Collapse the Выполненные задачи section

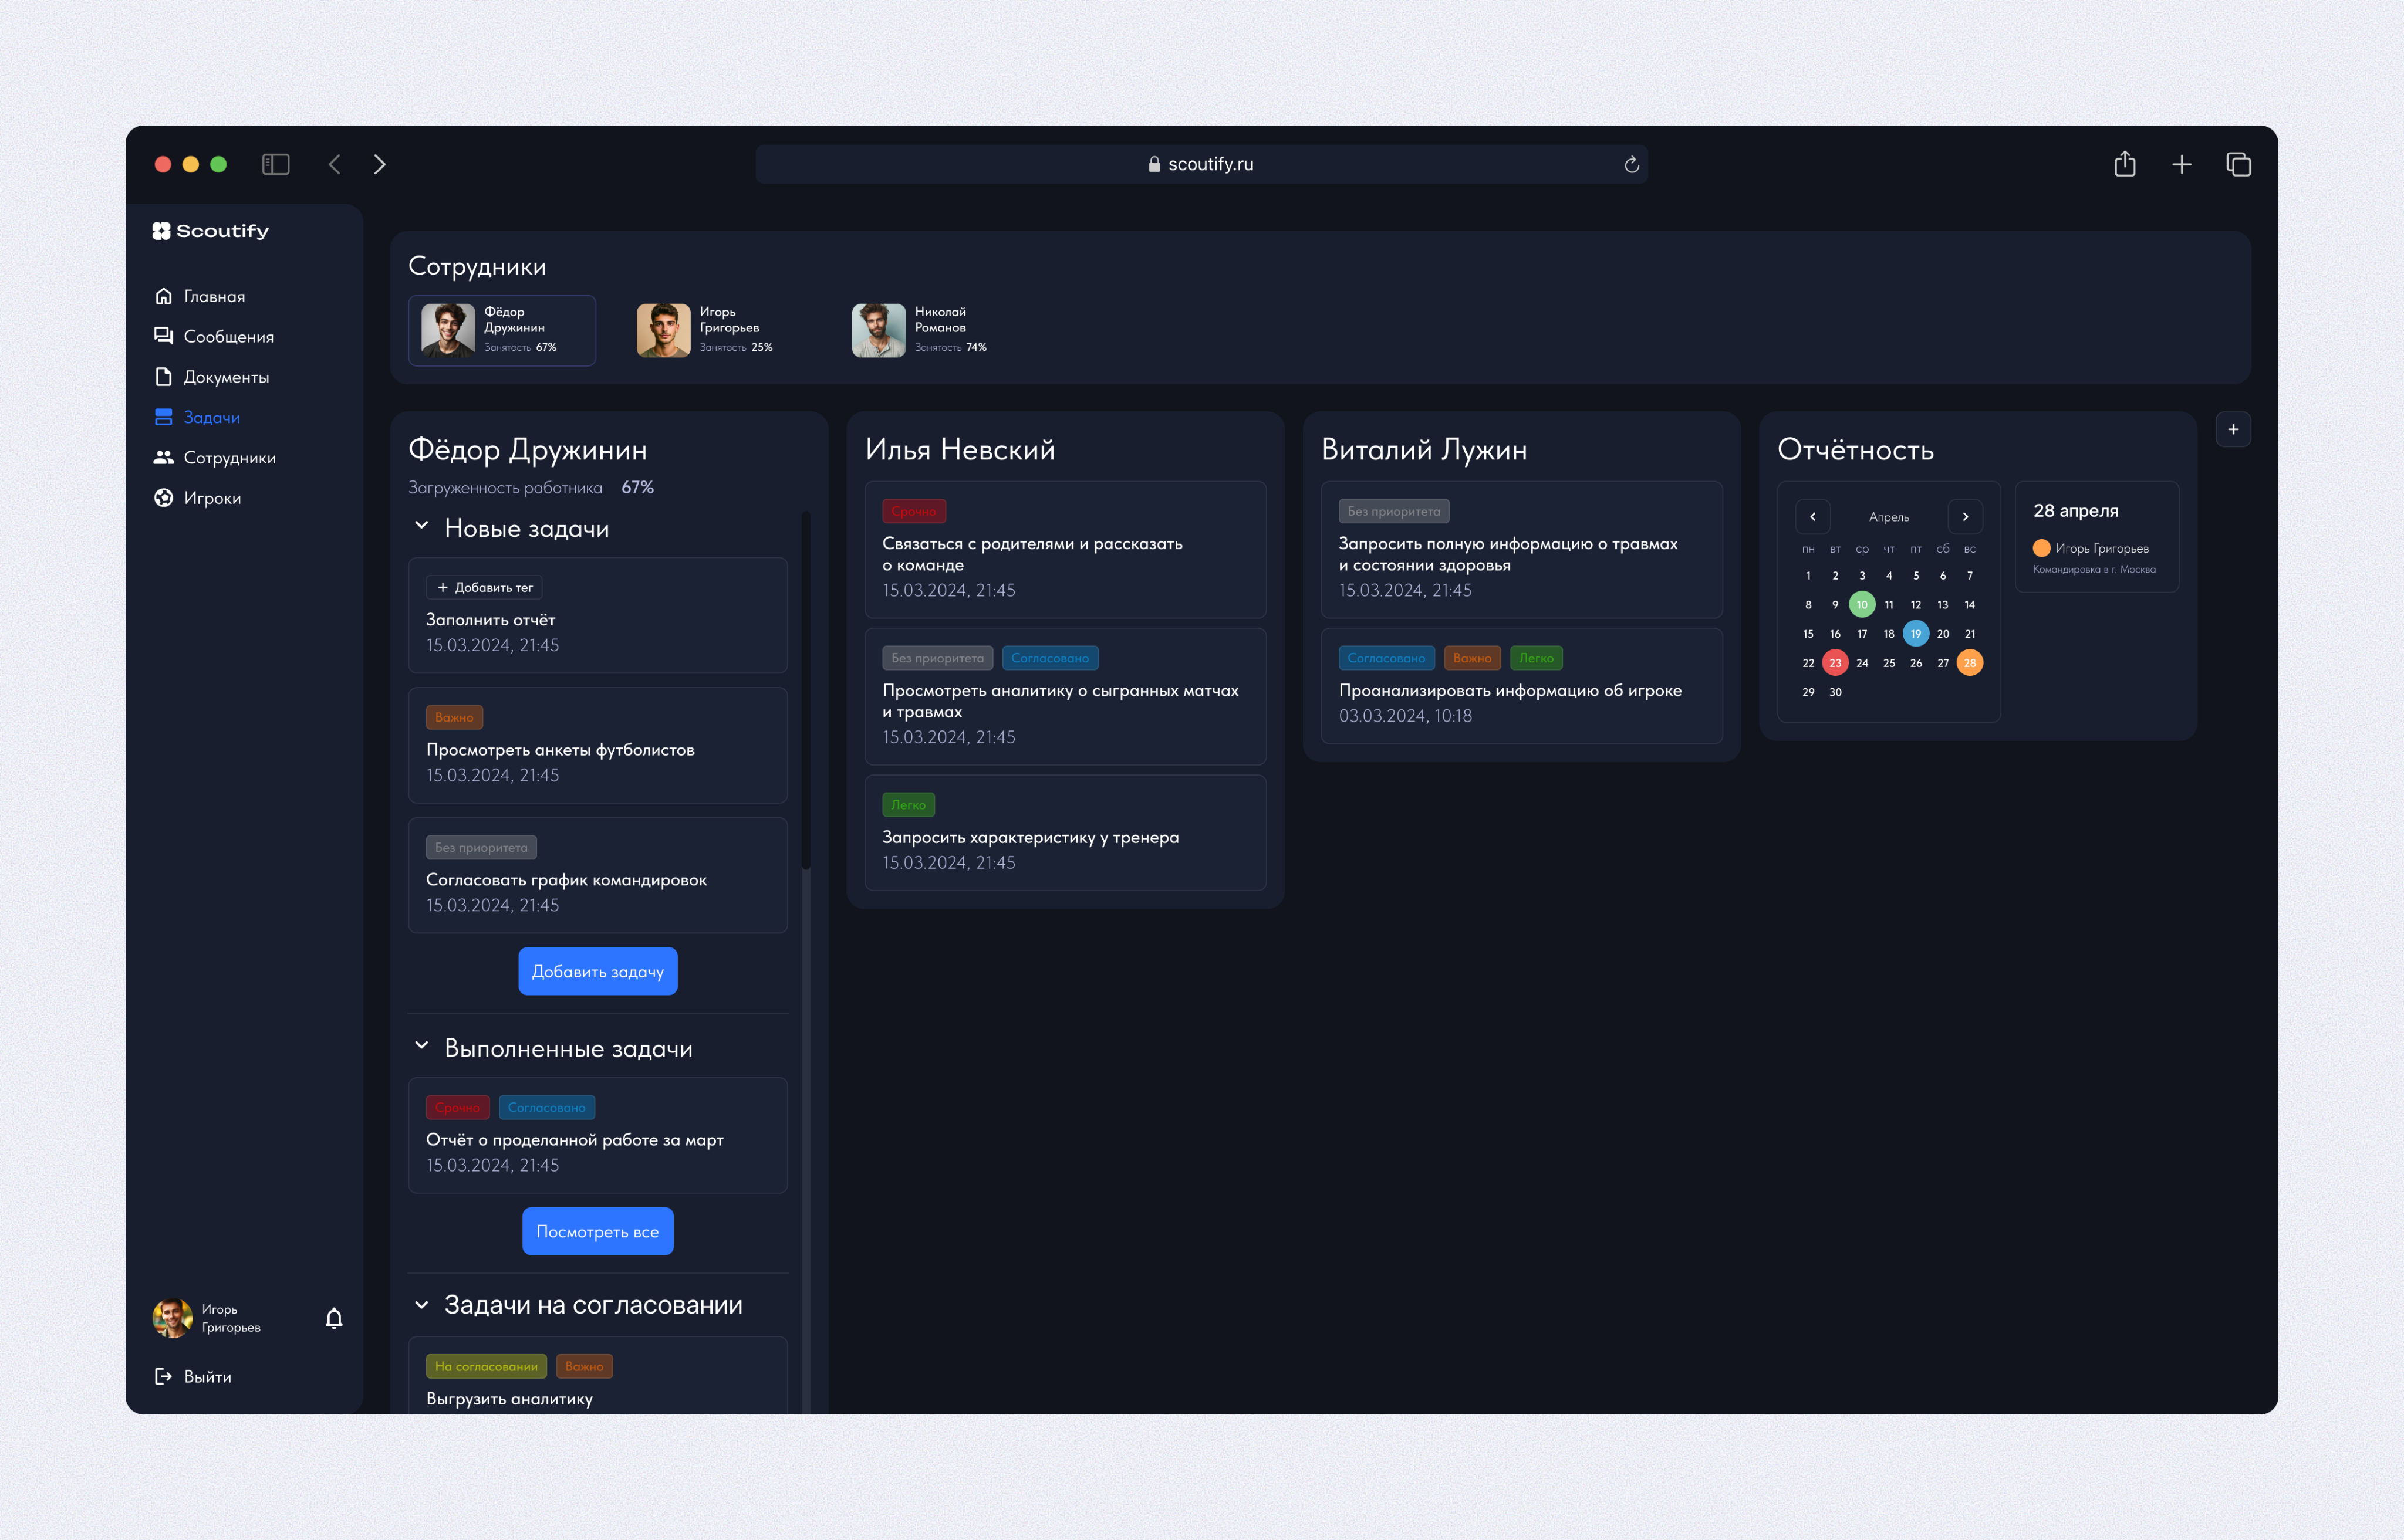tap(421, 1046)
